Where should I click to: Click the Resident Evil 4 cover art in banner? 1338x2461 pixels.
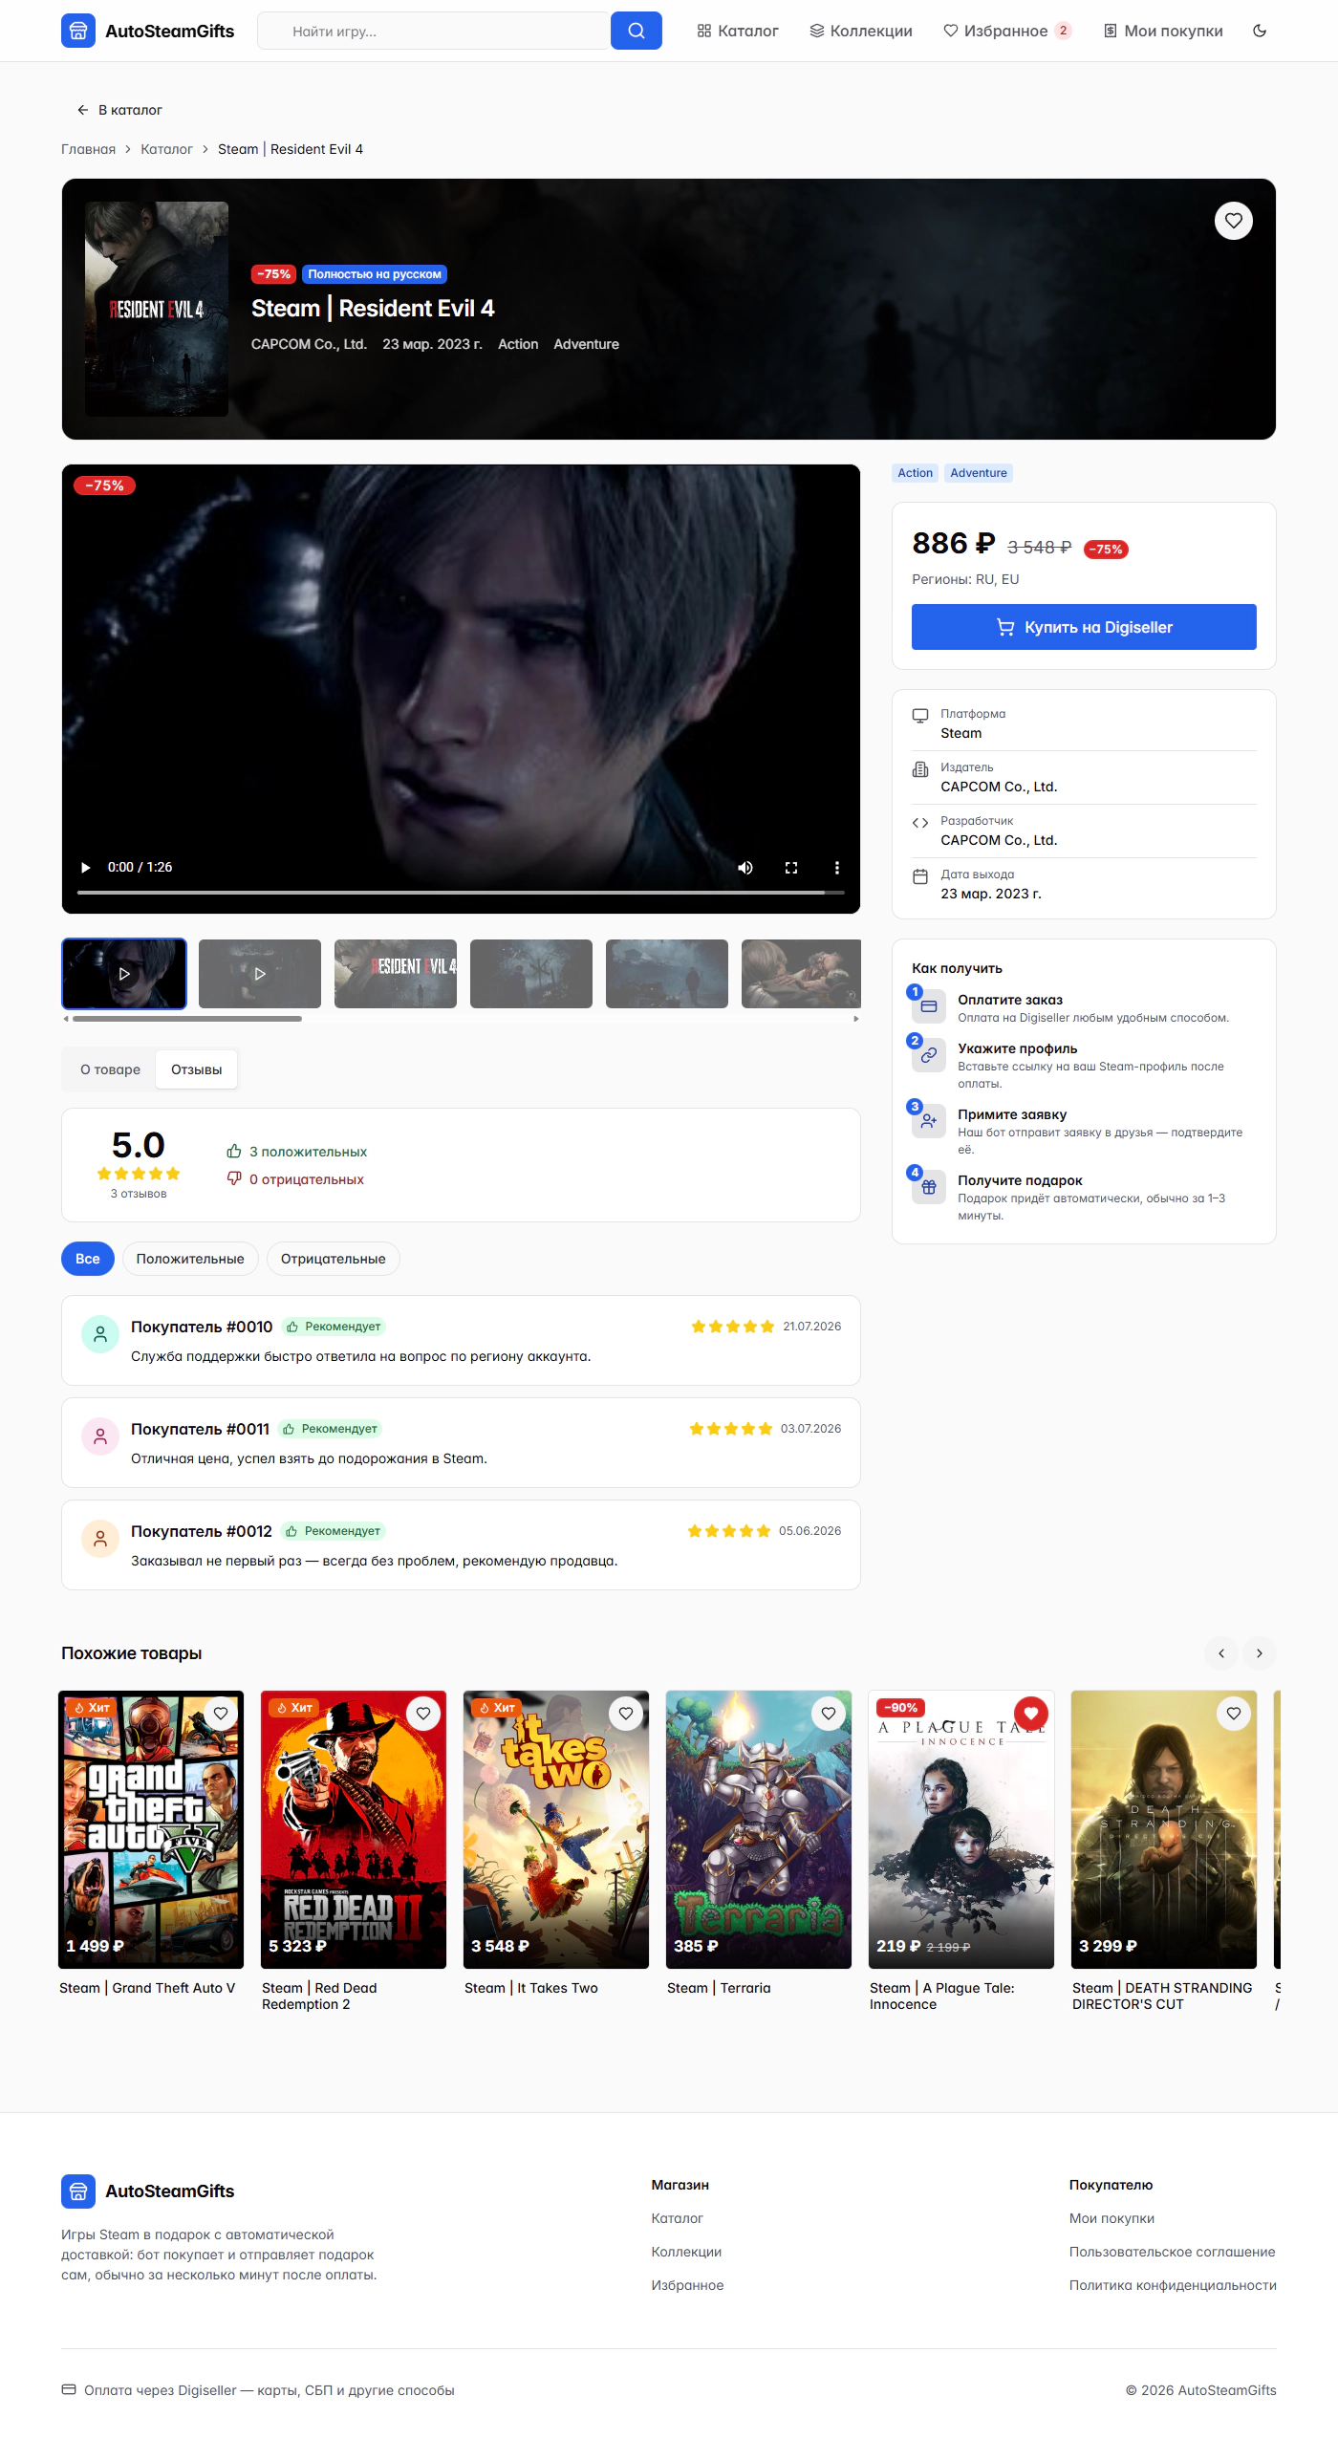point(157,309)
